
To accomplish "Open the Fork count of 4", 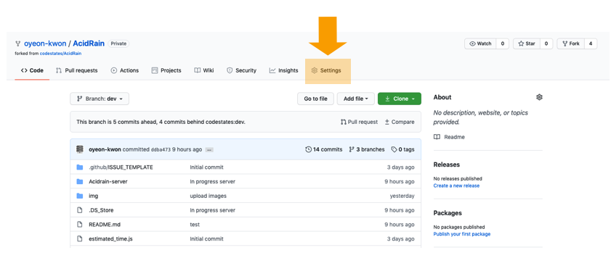I will click(x=591, y=43).
